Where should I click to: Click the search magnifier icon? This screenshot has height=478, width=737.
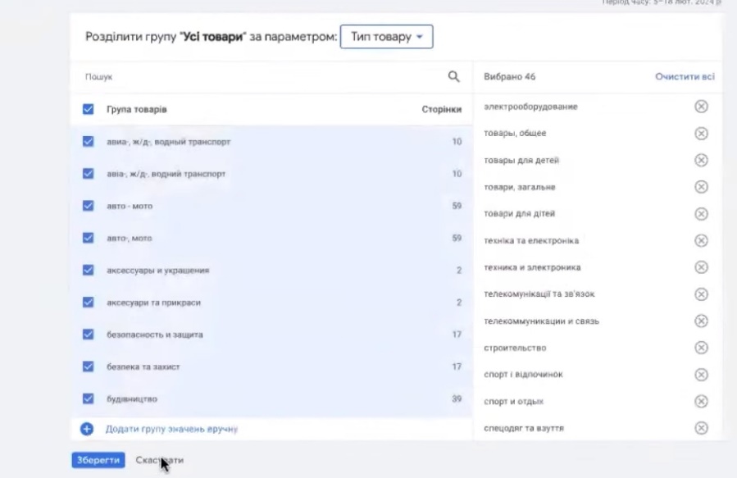(x=453, y=77)
